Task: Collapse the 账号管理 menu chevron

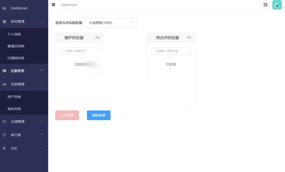Action: tap(42, 21)
